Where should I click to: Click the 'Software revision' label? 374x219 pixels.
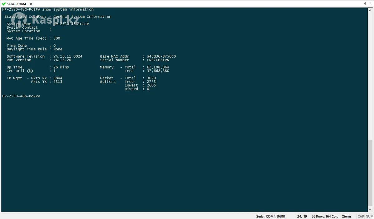26,56
